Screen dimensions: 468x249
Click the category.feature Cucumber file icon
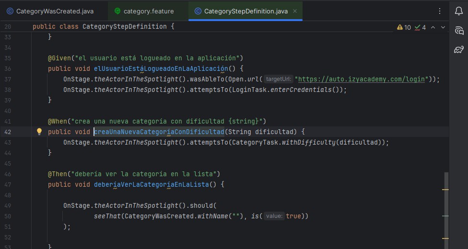(117, 11)
